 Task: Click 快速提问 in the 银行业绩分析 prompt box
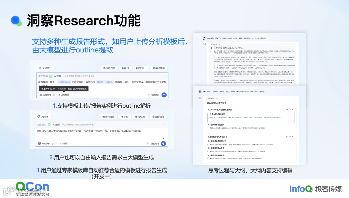click(x=153, y=144)
